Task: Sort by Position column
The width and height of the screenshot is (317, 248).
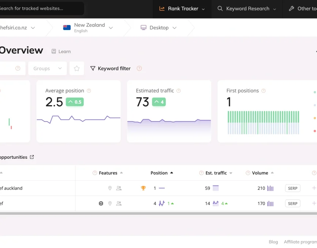Action: pos(162,173)
